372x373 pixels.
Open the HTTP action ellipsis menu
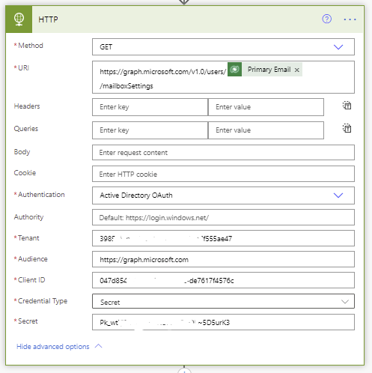pos(350,19)
